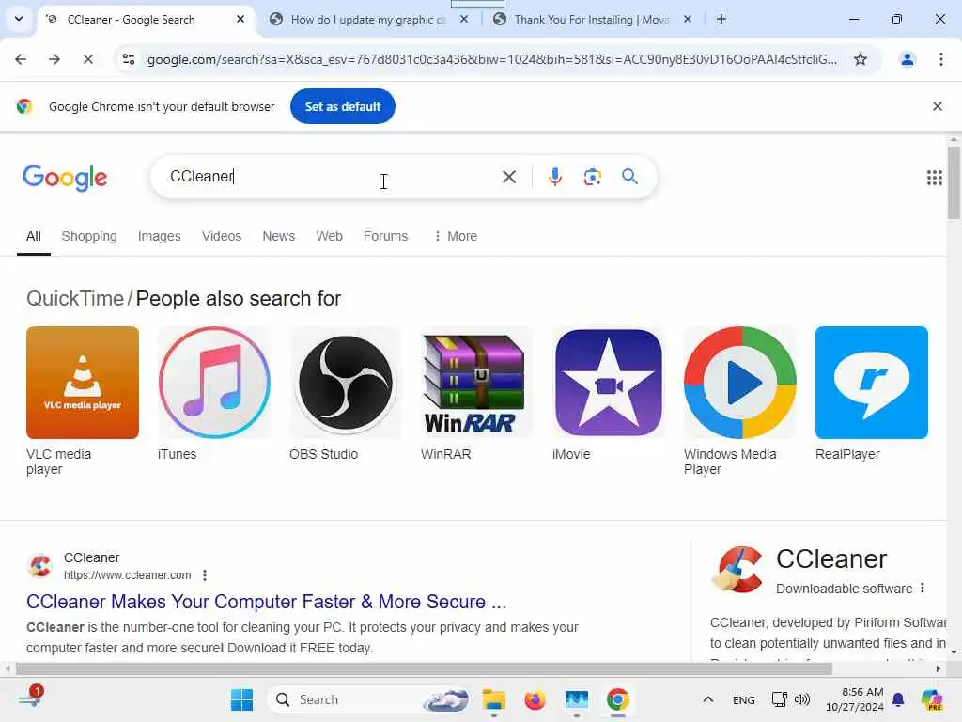This screenshot has width=962, height=722.
Task: Open the iMovie thumbnail
Action: [608, 382]
